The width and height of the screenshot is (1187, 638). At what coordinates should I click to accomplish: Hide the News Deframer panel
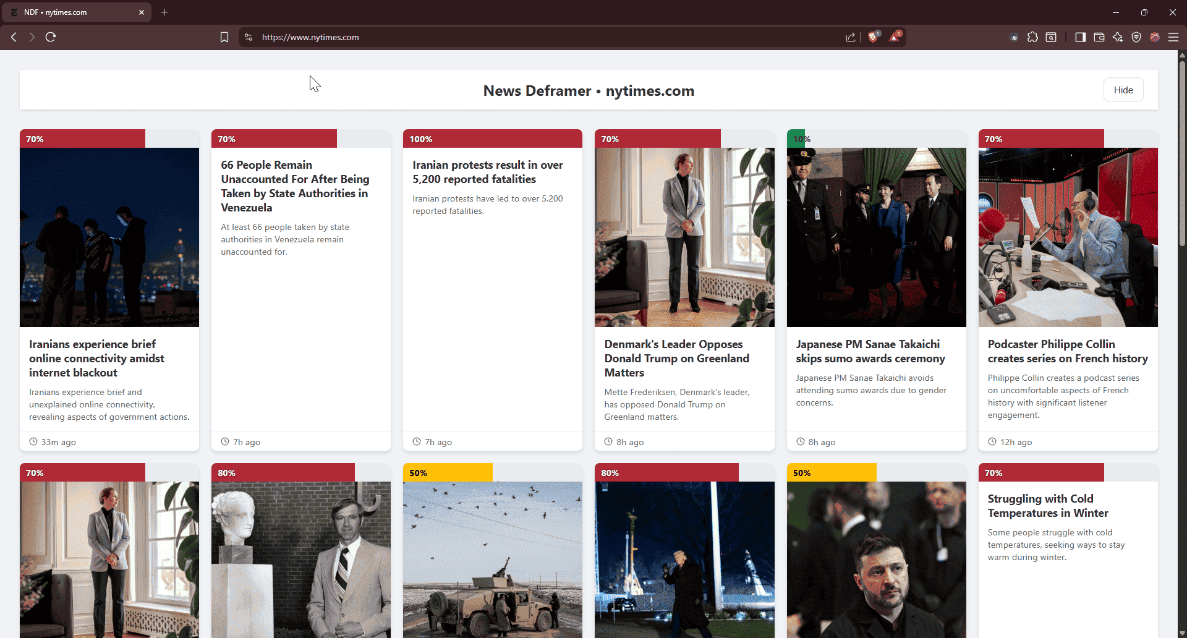[1123, 90]
